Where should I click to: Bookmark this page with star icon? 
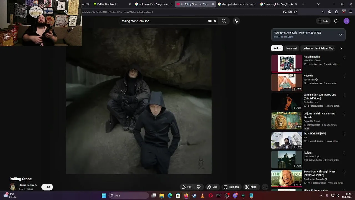(x=295, y=12)
